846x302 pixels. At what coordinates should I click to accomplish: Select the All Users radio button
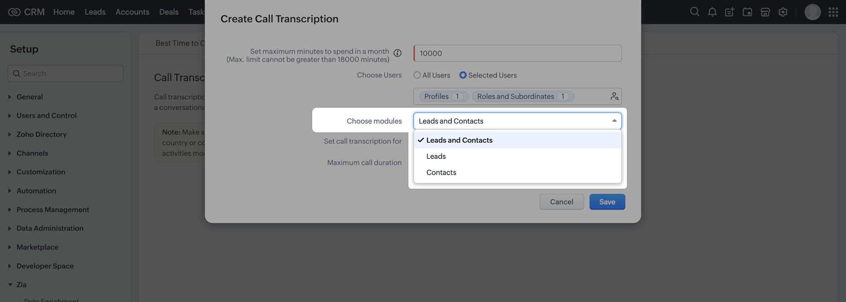pos(418,75)
